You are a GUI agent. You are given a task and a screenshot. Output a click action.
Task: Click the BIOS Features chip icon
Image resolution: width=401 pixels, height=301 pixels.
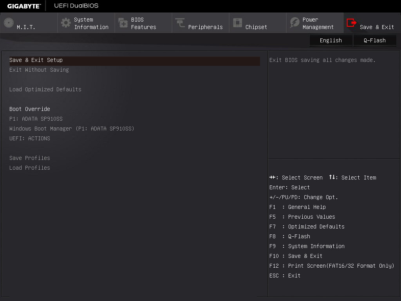(x=123, y=23)
